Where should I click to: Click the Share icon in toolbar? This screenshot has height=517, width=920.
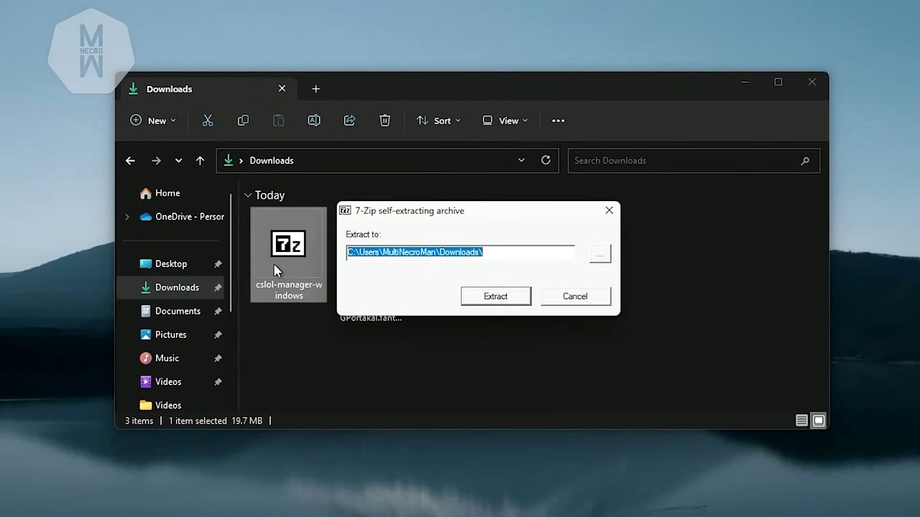tap(349, 121)
